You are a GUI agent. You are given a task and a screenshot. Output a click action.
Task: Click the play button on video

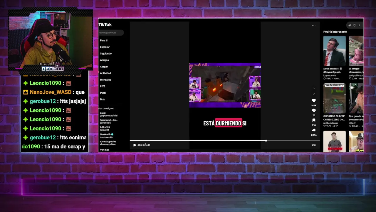135,145
